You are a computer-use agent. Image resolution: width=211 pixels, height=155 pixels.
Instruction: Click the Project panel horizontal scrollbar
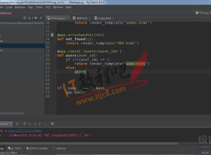[x=12, y=114]
